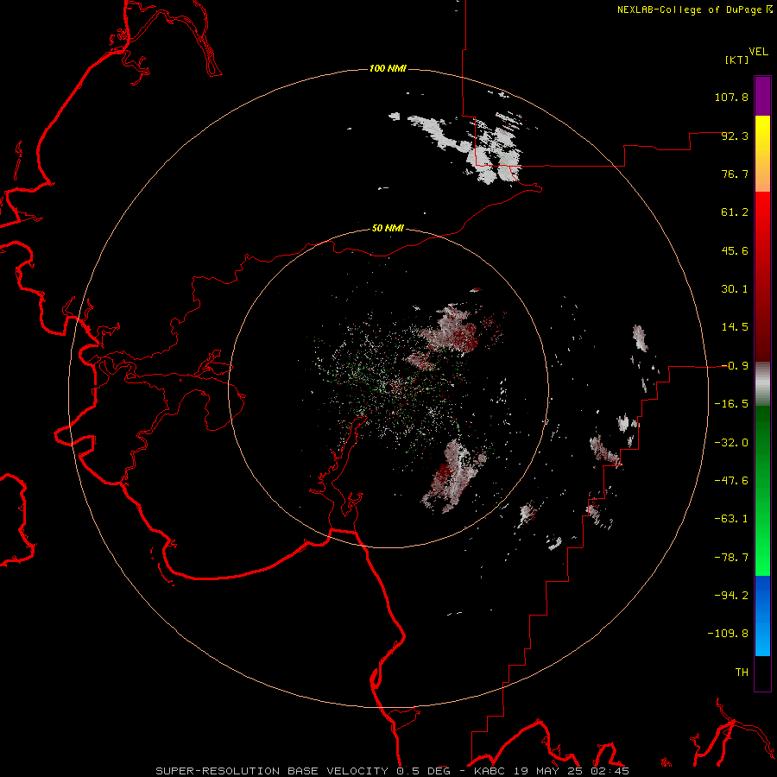Click the 50 NMI range ring label

388,229
